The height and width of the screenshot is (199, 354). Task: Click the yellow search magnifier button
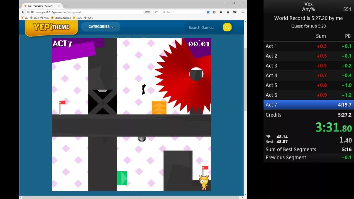click(x=227, y=27)
